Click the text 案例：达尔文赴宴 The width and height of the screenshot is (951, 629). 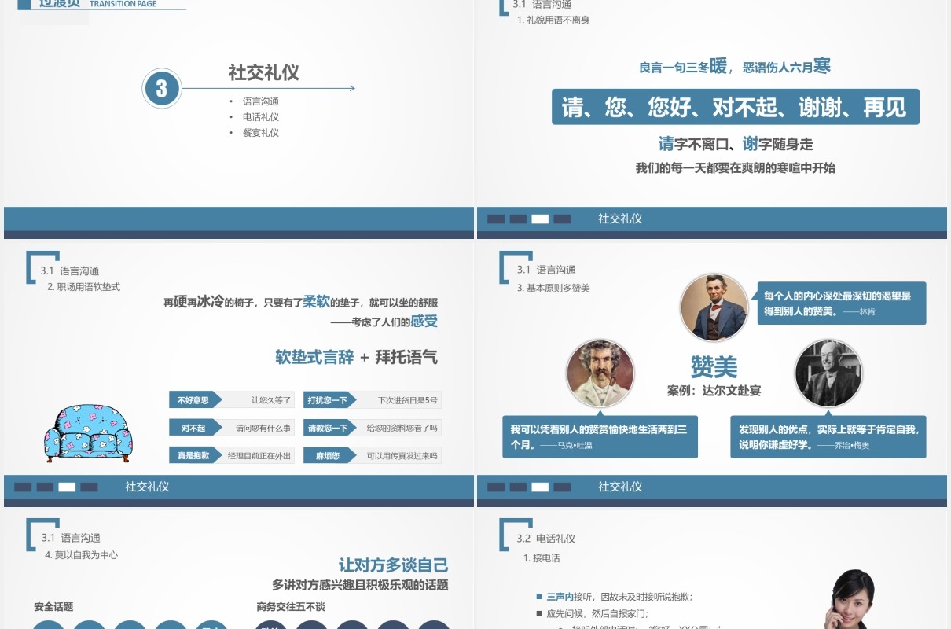[714, 390]
